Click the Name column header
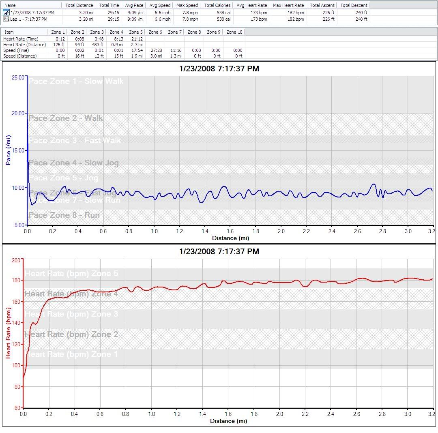The height and width of the screenshot is (433, 438). click(x=10, y=5)
